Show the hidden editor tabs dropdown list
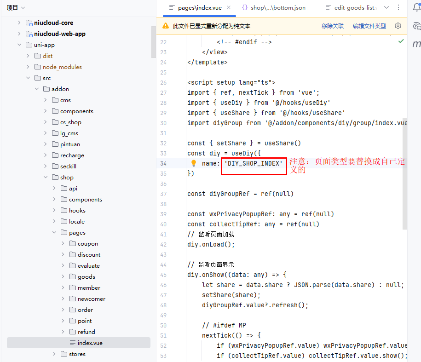 [x=386, y=7]
